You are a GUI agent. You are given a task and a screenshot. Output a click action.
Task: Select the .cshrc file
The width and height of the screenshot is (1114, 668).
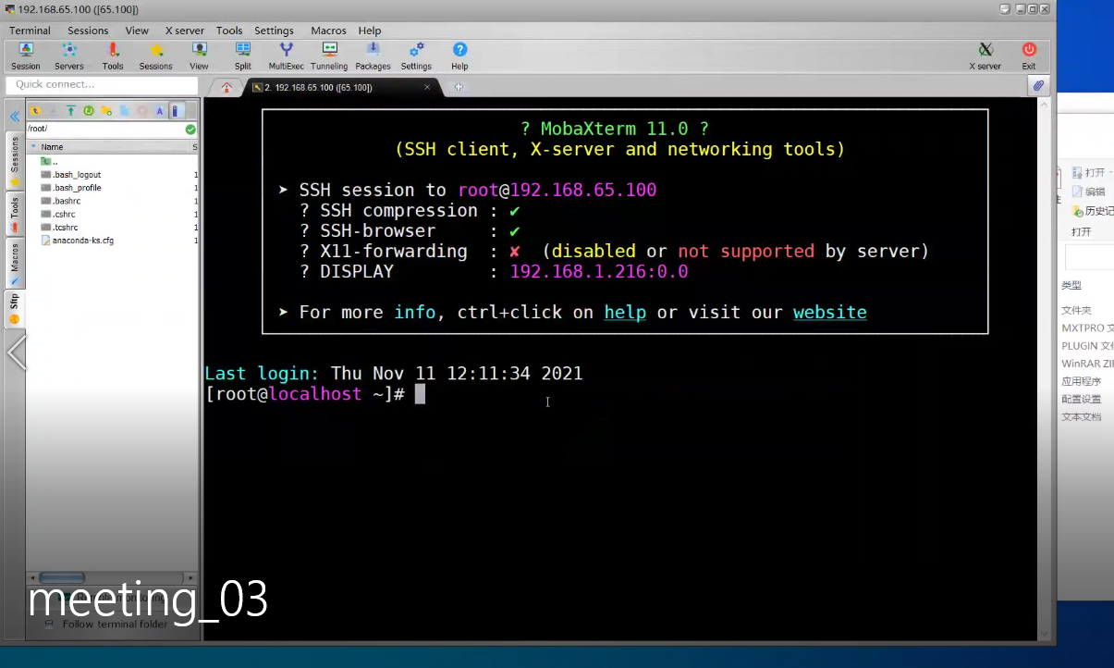tap(59, 214)
